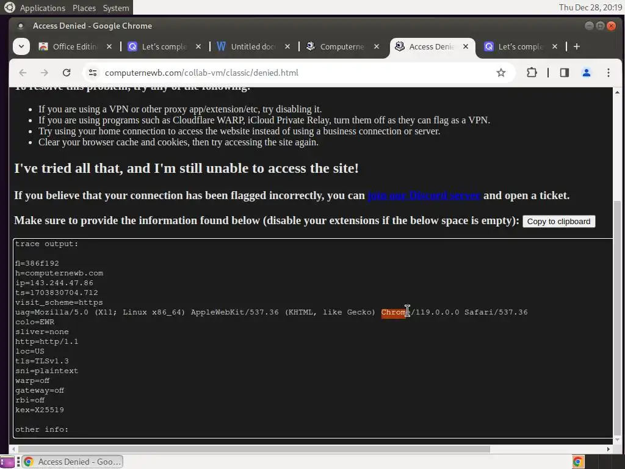Reload the current page

(67, 73)
